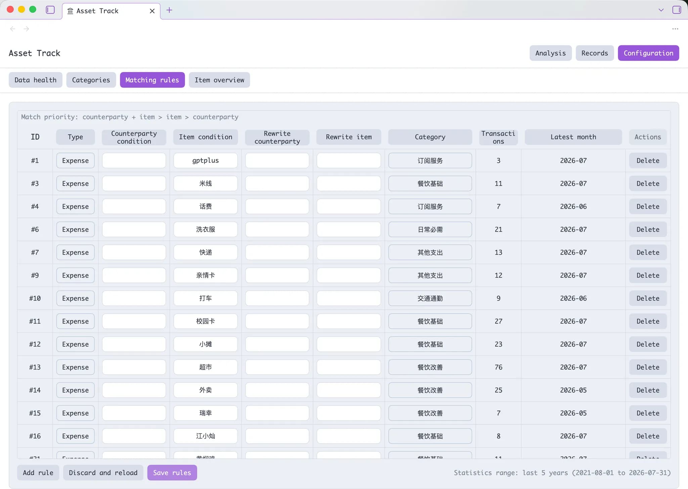The height and width of the screenshot is (489, 688).
Task: Sort by Latest month header
Action: click(x=573, y=137)
